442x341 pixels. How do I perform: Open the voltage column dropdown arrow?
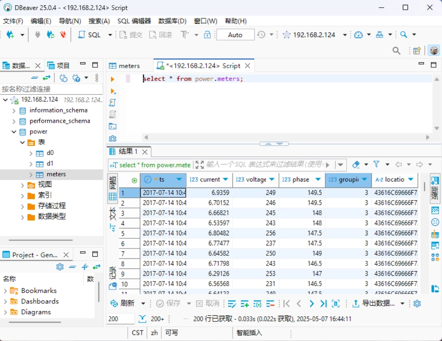(x=272, y=179)
